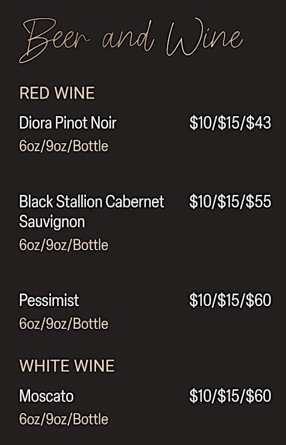286x445 pixels.
Task: Click the Pessimist price $10/$15/$60
Action: [230, 300]
